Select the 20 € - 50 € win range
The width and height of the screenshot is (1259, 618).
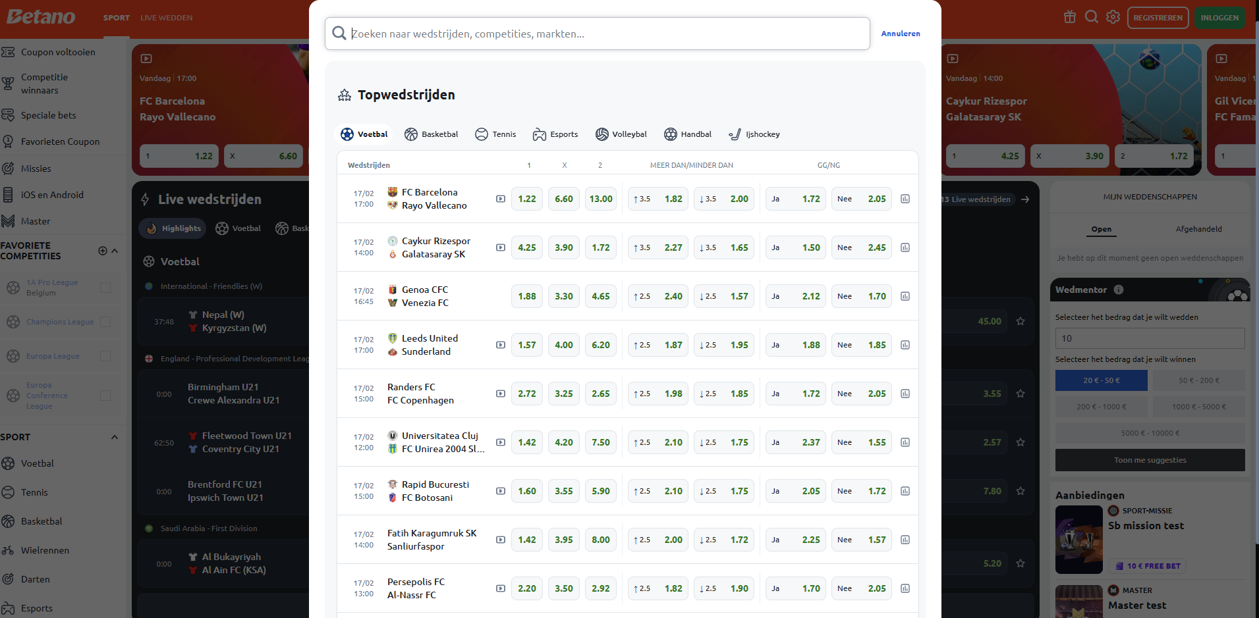pos(1102,380)
